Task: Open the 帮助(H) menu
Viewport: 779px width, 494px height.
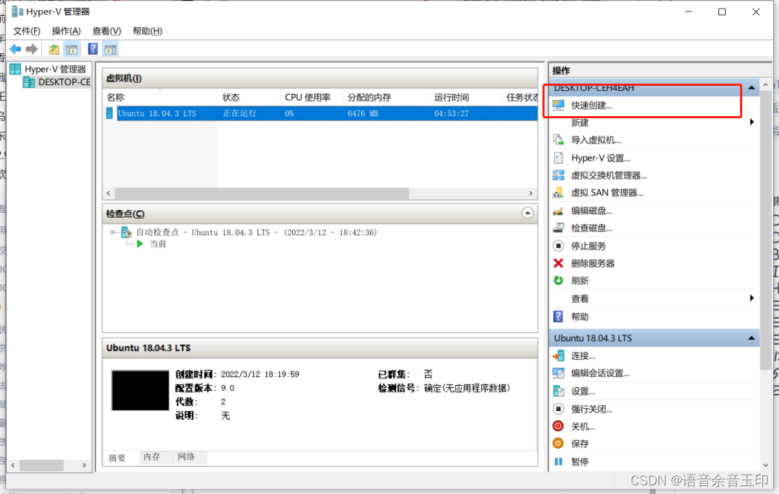Action: pyautogui.click(x=147, y=31)
